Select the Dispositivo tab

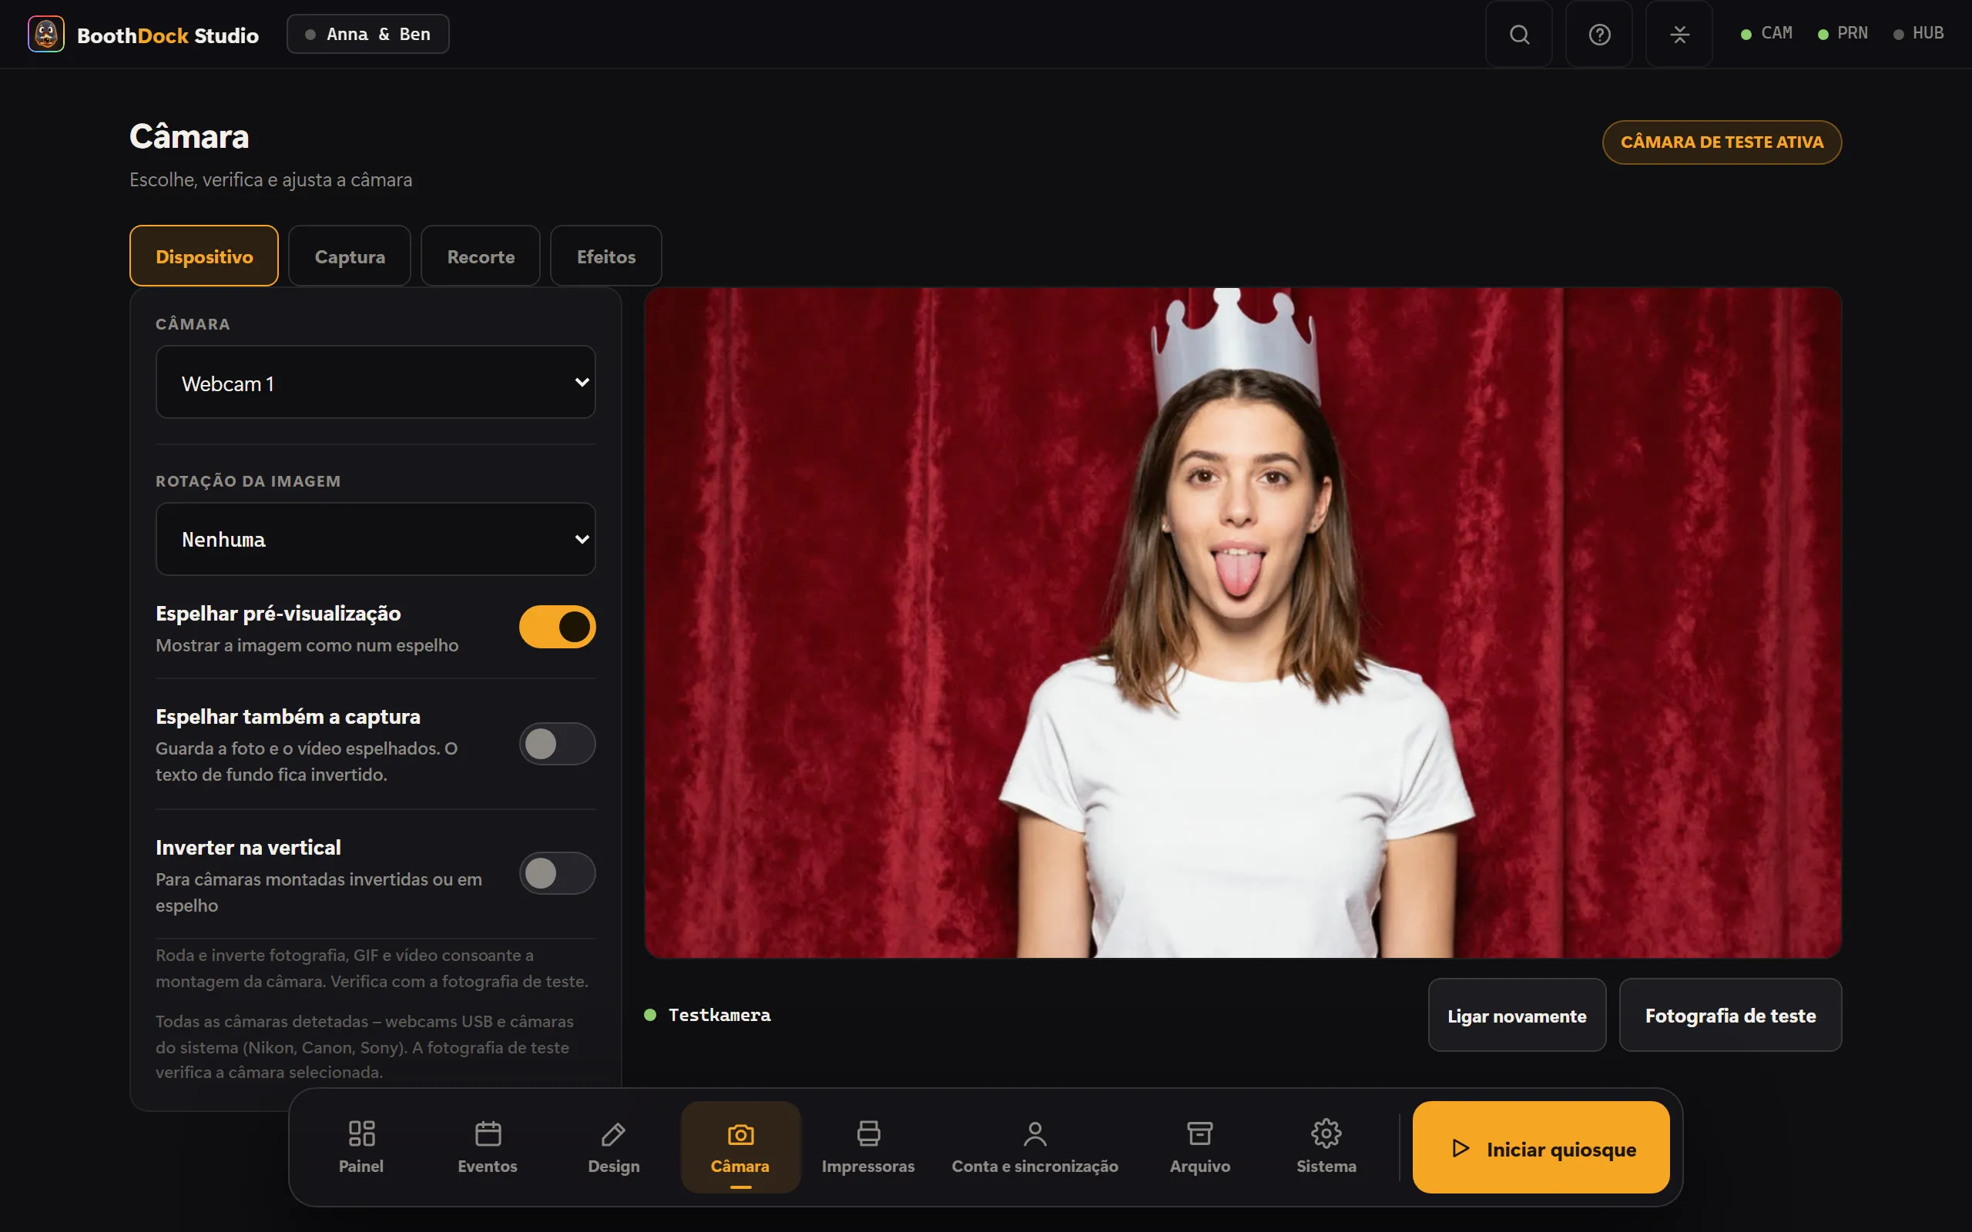(x=203, y=256)
